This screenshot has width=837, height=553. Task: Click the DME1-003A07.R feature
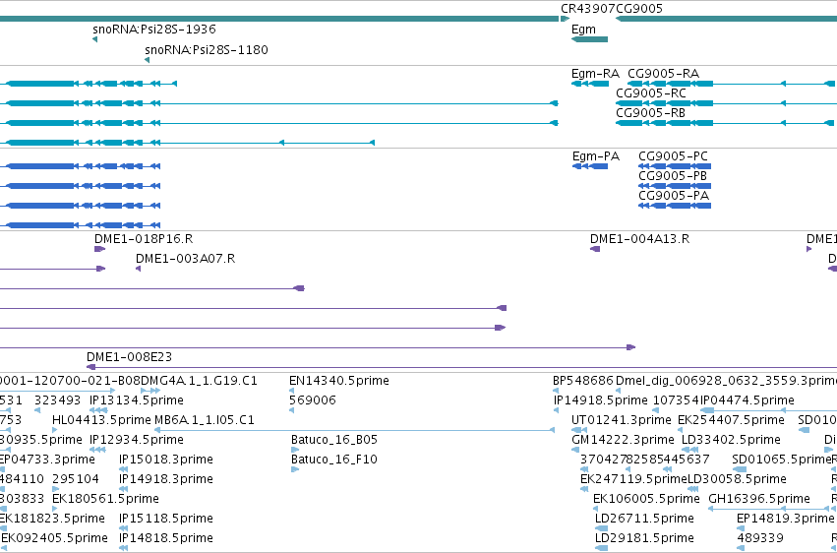(x=139, y=269)
